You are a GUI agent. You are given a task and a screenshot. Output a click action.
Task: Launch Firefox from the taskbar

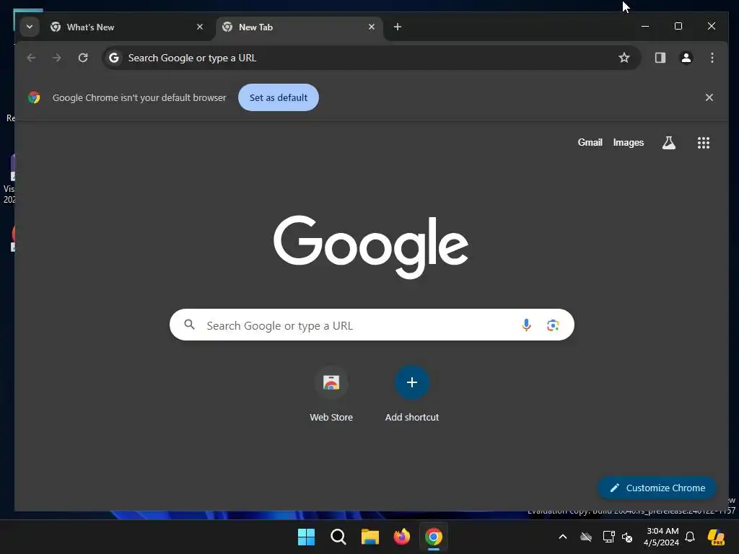401,537
